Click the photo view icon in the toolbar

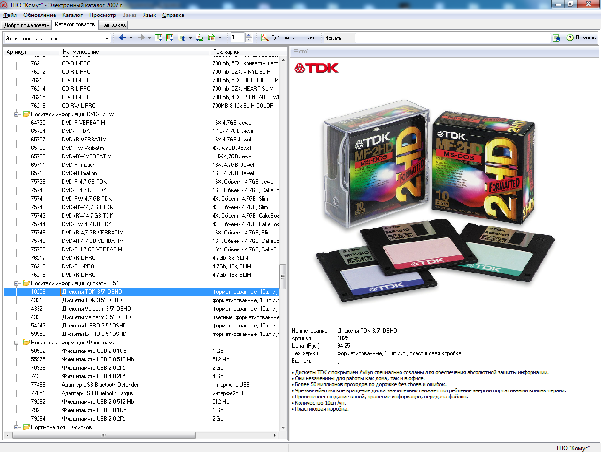click(x=211, y=38)
